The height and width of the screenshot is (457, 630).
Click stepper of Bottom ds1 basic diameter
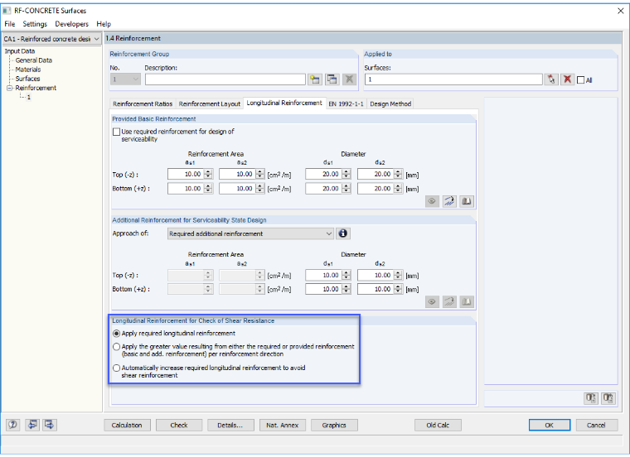point(346,189)
